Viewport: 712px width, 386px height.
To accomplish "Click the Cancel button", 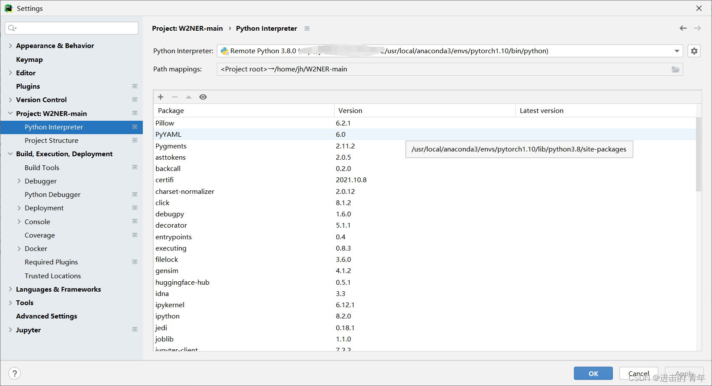I will coord(639,373).
